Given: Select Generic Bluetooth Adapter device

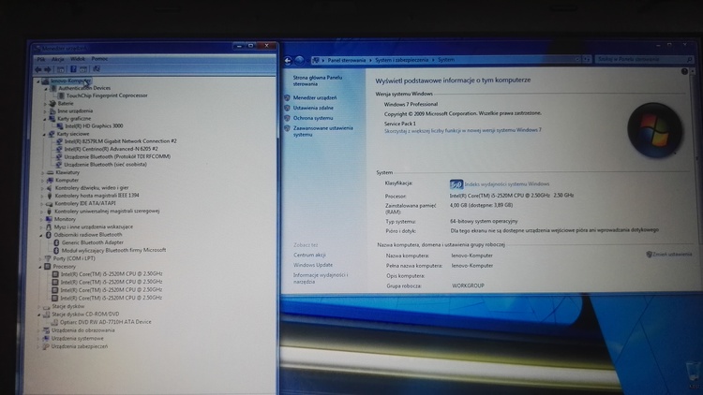Looking at the screenshot, I should (x=93, y=242).
